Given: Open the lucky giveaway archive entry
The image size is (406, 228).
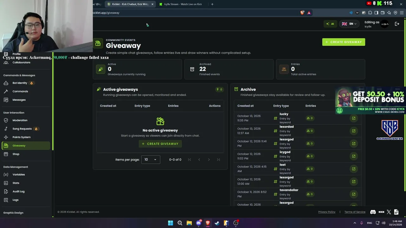Looking at the screenshot, I should (354, 118).
